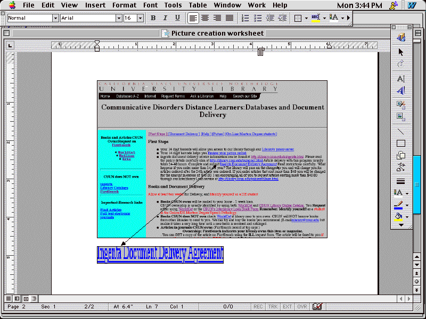Open the File menu
Screen dimensions: 426x319
click(x=29, y=5)
